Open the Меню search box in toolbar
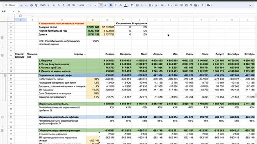 point(11,5)
